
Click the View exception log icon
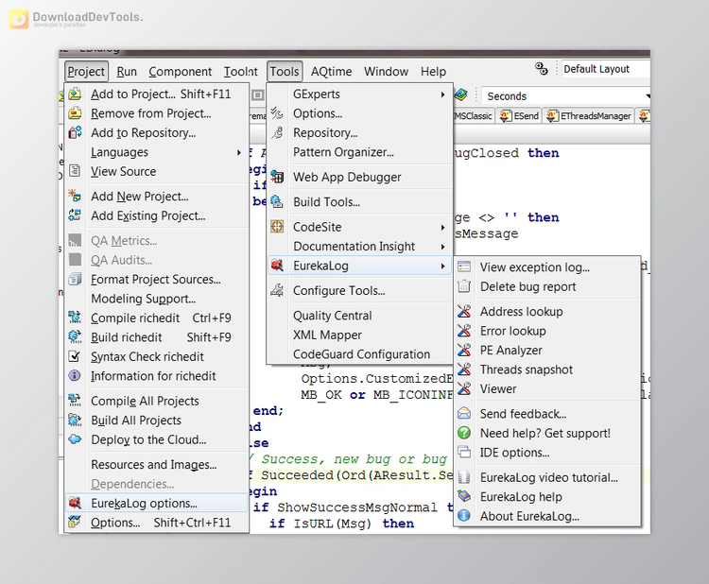tap(464, 266)
